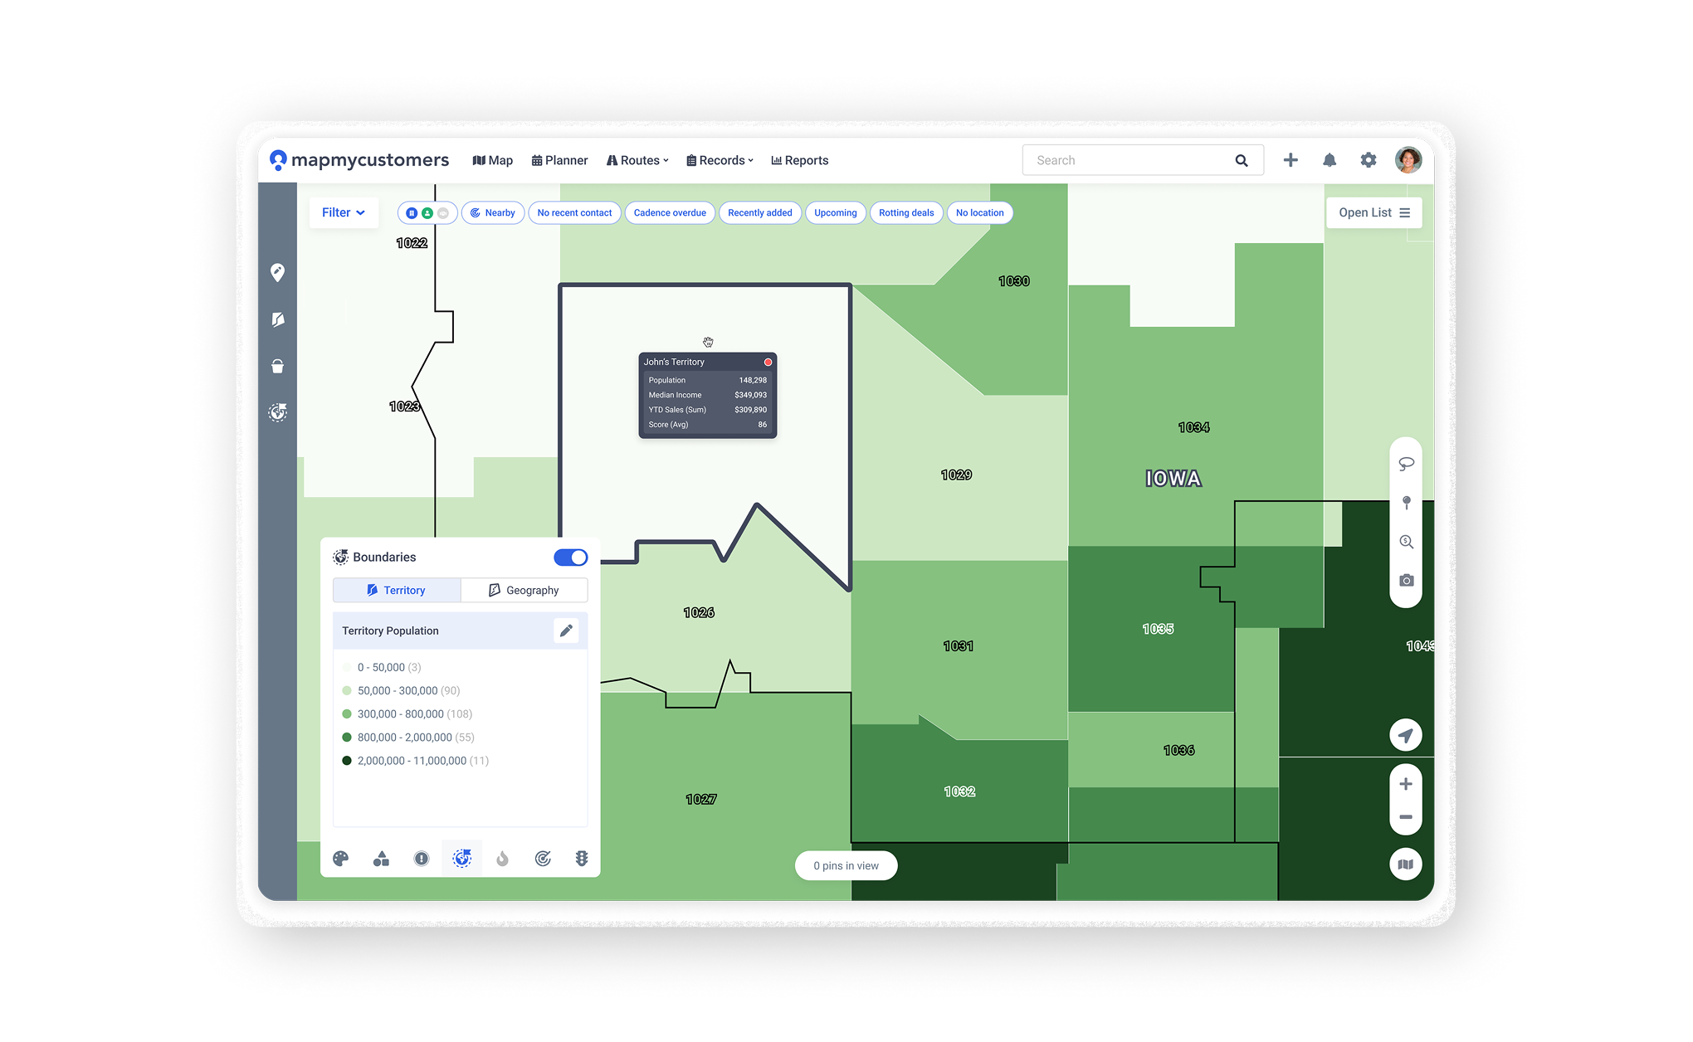The width and height of the screenshot is (1693, 1042).
Task: Click the 2,000,000 - 11,000,000 legend swatch
Action: pos(347,761)
